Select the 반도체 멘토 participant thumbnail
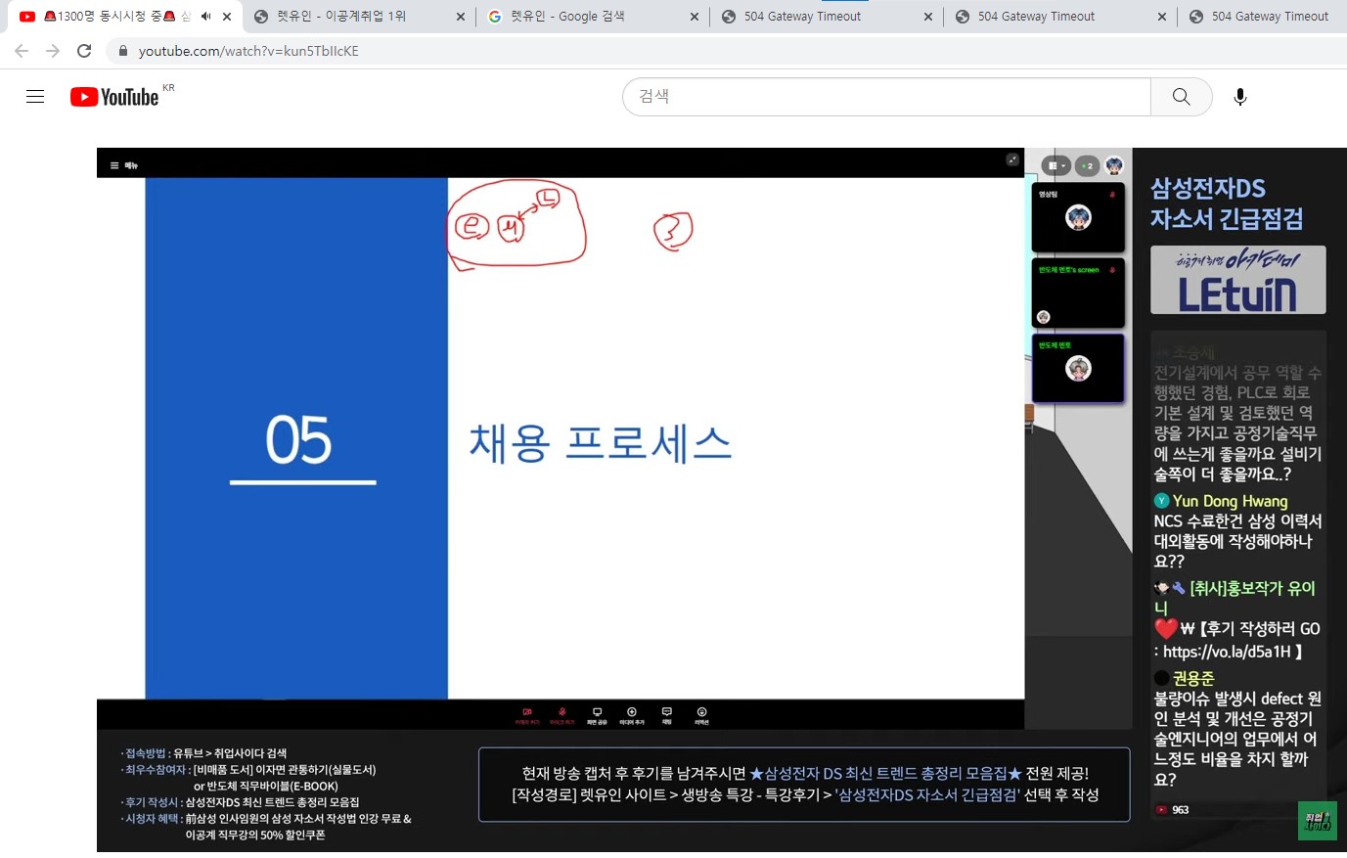 1078,368
